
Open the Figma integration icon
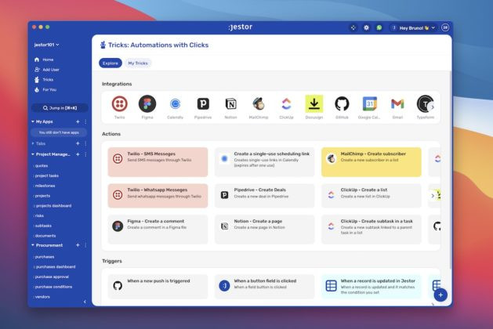(x=147, y=104)
